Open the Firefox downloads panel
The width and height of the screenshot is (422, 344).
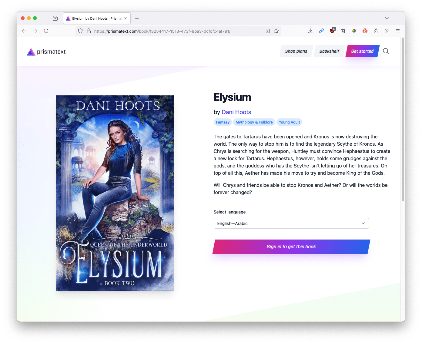click(310, 31)
